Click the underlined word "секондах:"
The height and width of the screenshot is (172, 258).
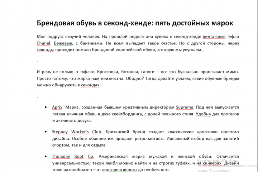[x=91, y=85]
